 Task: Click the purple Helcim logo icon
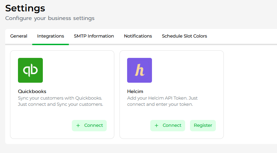(x=140, y=70)
